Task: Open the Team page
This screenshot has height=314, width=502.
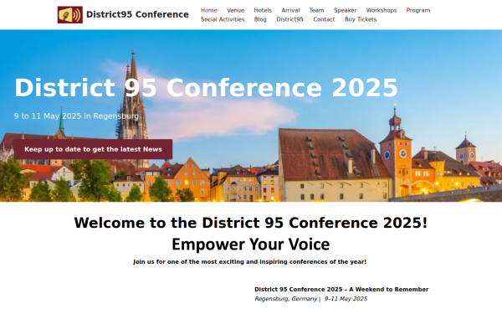Action: click(316, 10)
